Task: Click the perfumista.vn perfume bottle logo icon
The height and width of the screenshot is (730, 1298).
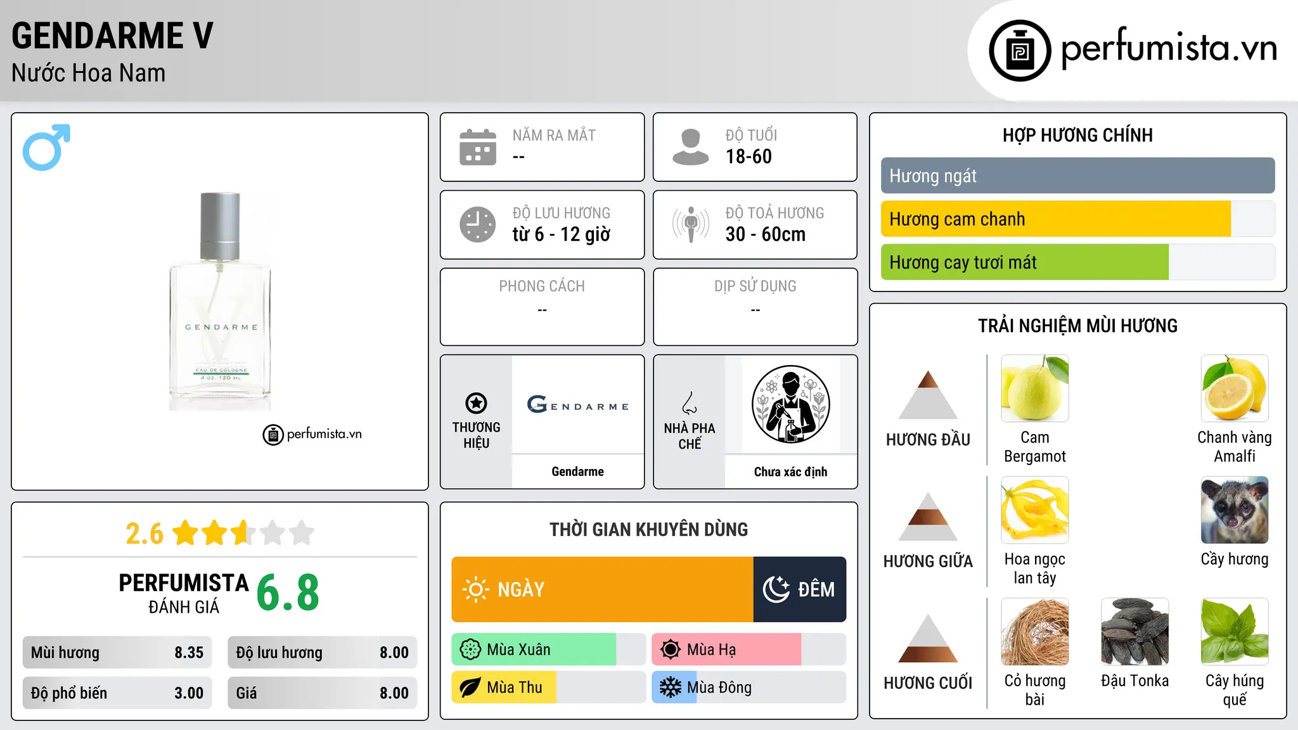Action: pos(1020,51)
